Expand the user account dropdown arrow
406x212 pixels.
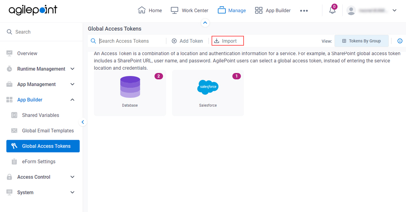(395, 10)
